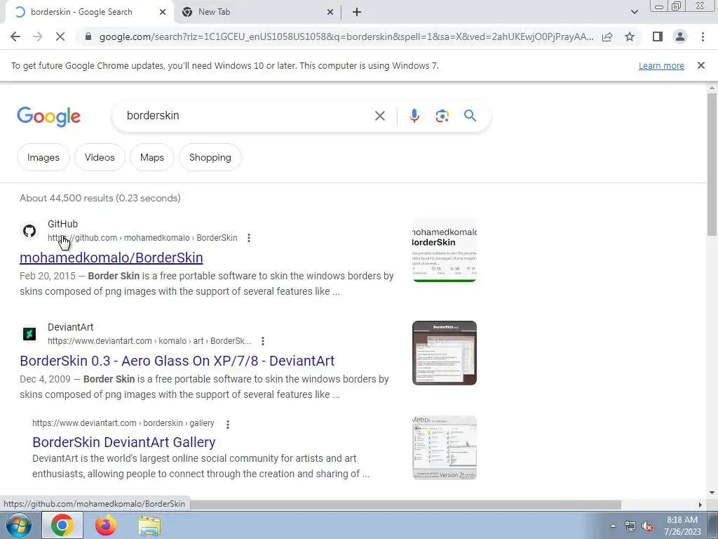
Task: Filter results by Videos
Action: [x=100, y=157]
